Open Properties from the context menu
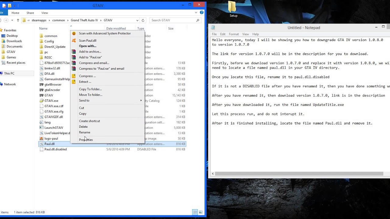Image resolution: width=390 pixels, height=219 pixels. click(86, 140)
